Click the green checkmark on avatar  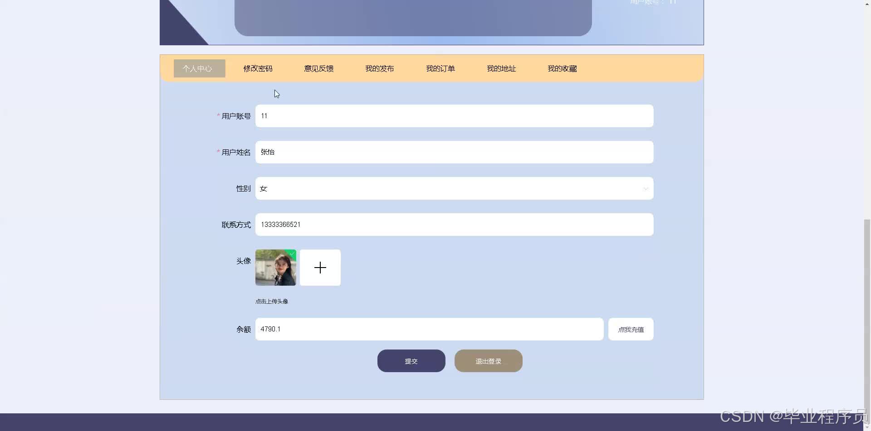[x=292, y=254]
